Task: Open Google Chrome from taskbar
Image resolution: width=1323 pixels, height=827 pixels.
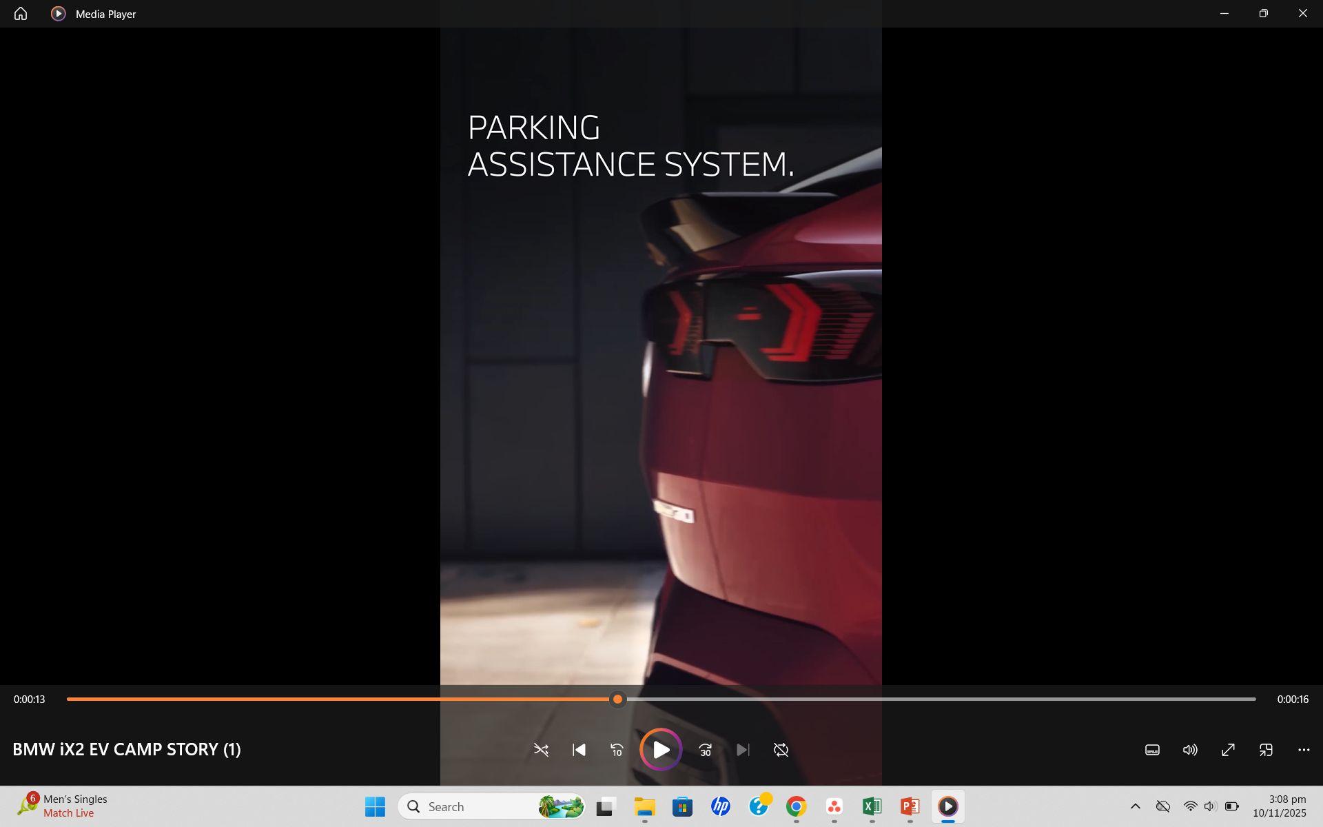Action: [796, 806]
